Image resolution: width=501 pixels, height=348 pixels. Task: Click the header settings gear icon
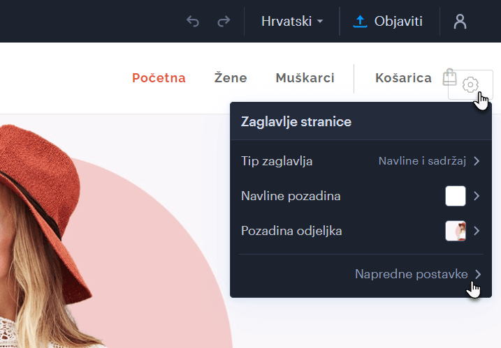click(470, 85)
